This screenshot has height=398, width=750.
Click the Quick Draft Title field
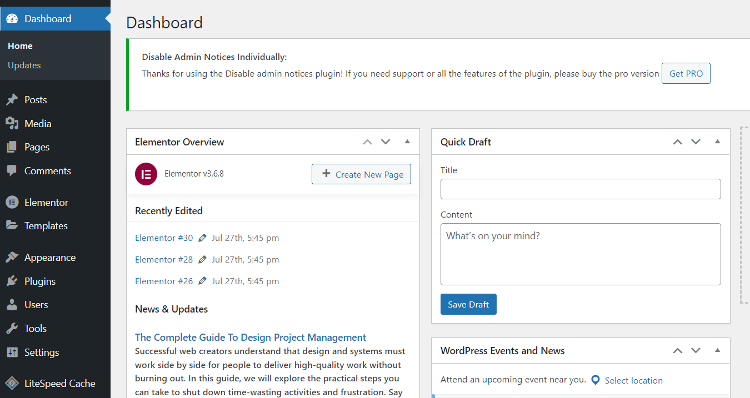click(x=580, y=189)
